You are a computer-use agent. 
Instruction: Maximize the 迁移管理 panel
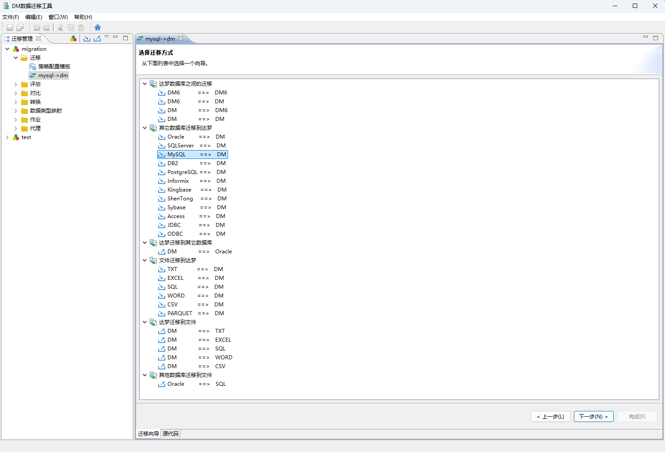(125, 38)
